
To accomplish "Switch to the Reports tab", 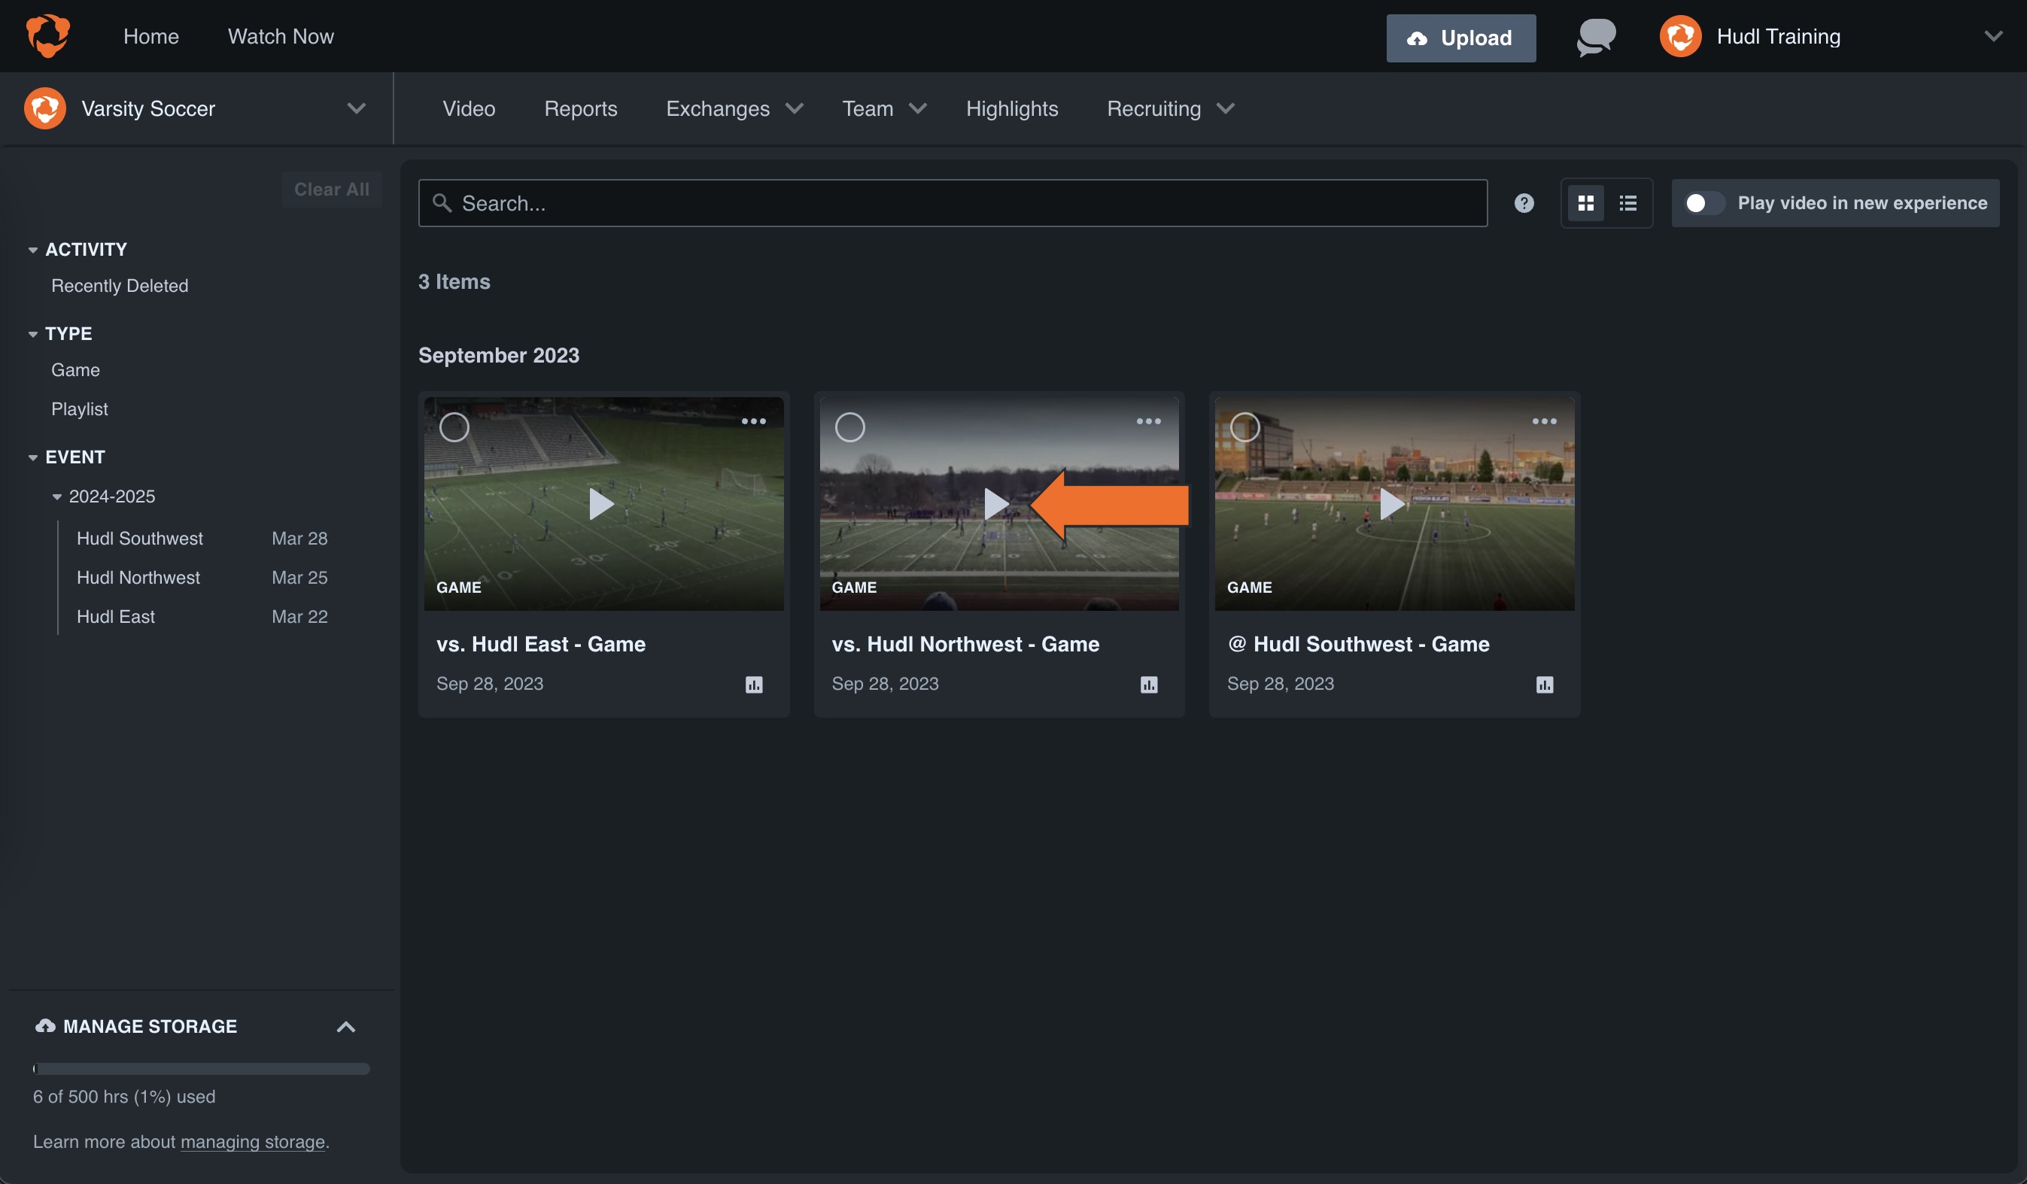I will coord(580,108).
